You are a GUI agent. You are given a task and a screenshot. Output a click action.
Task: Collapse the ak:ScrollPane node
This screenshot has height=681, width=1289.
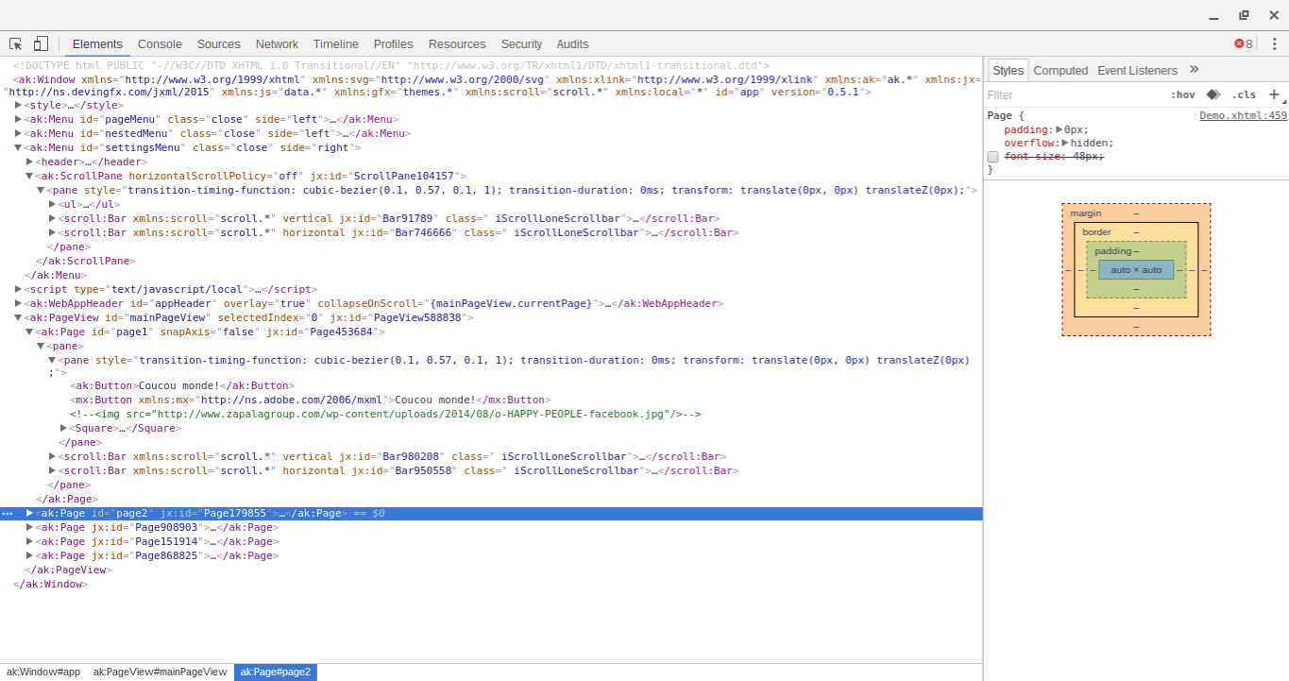(x=29, y=176)
